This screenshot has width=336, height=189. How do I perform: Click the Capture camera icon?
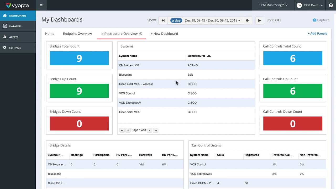click(x=314, y=20)
